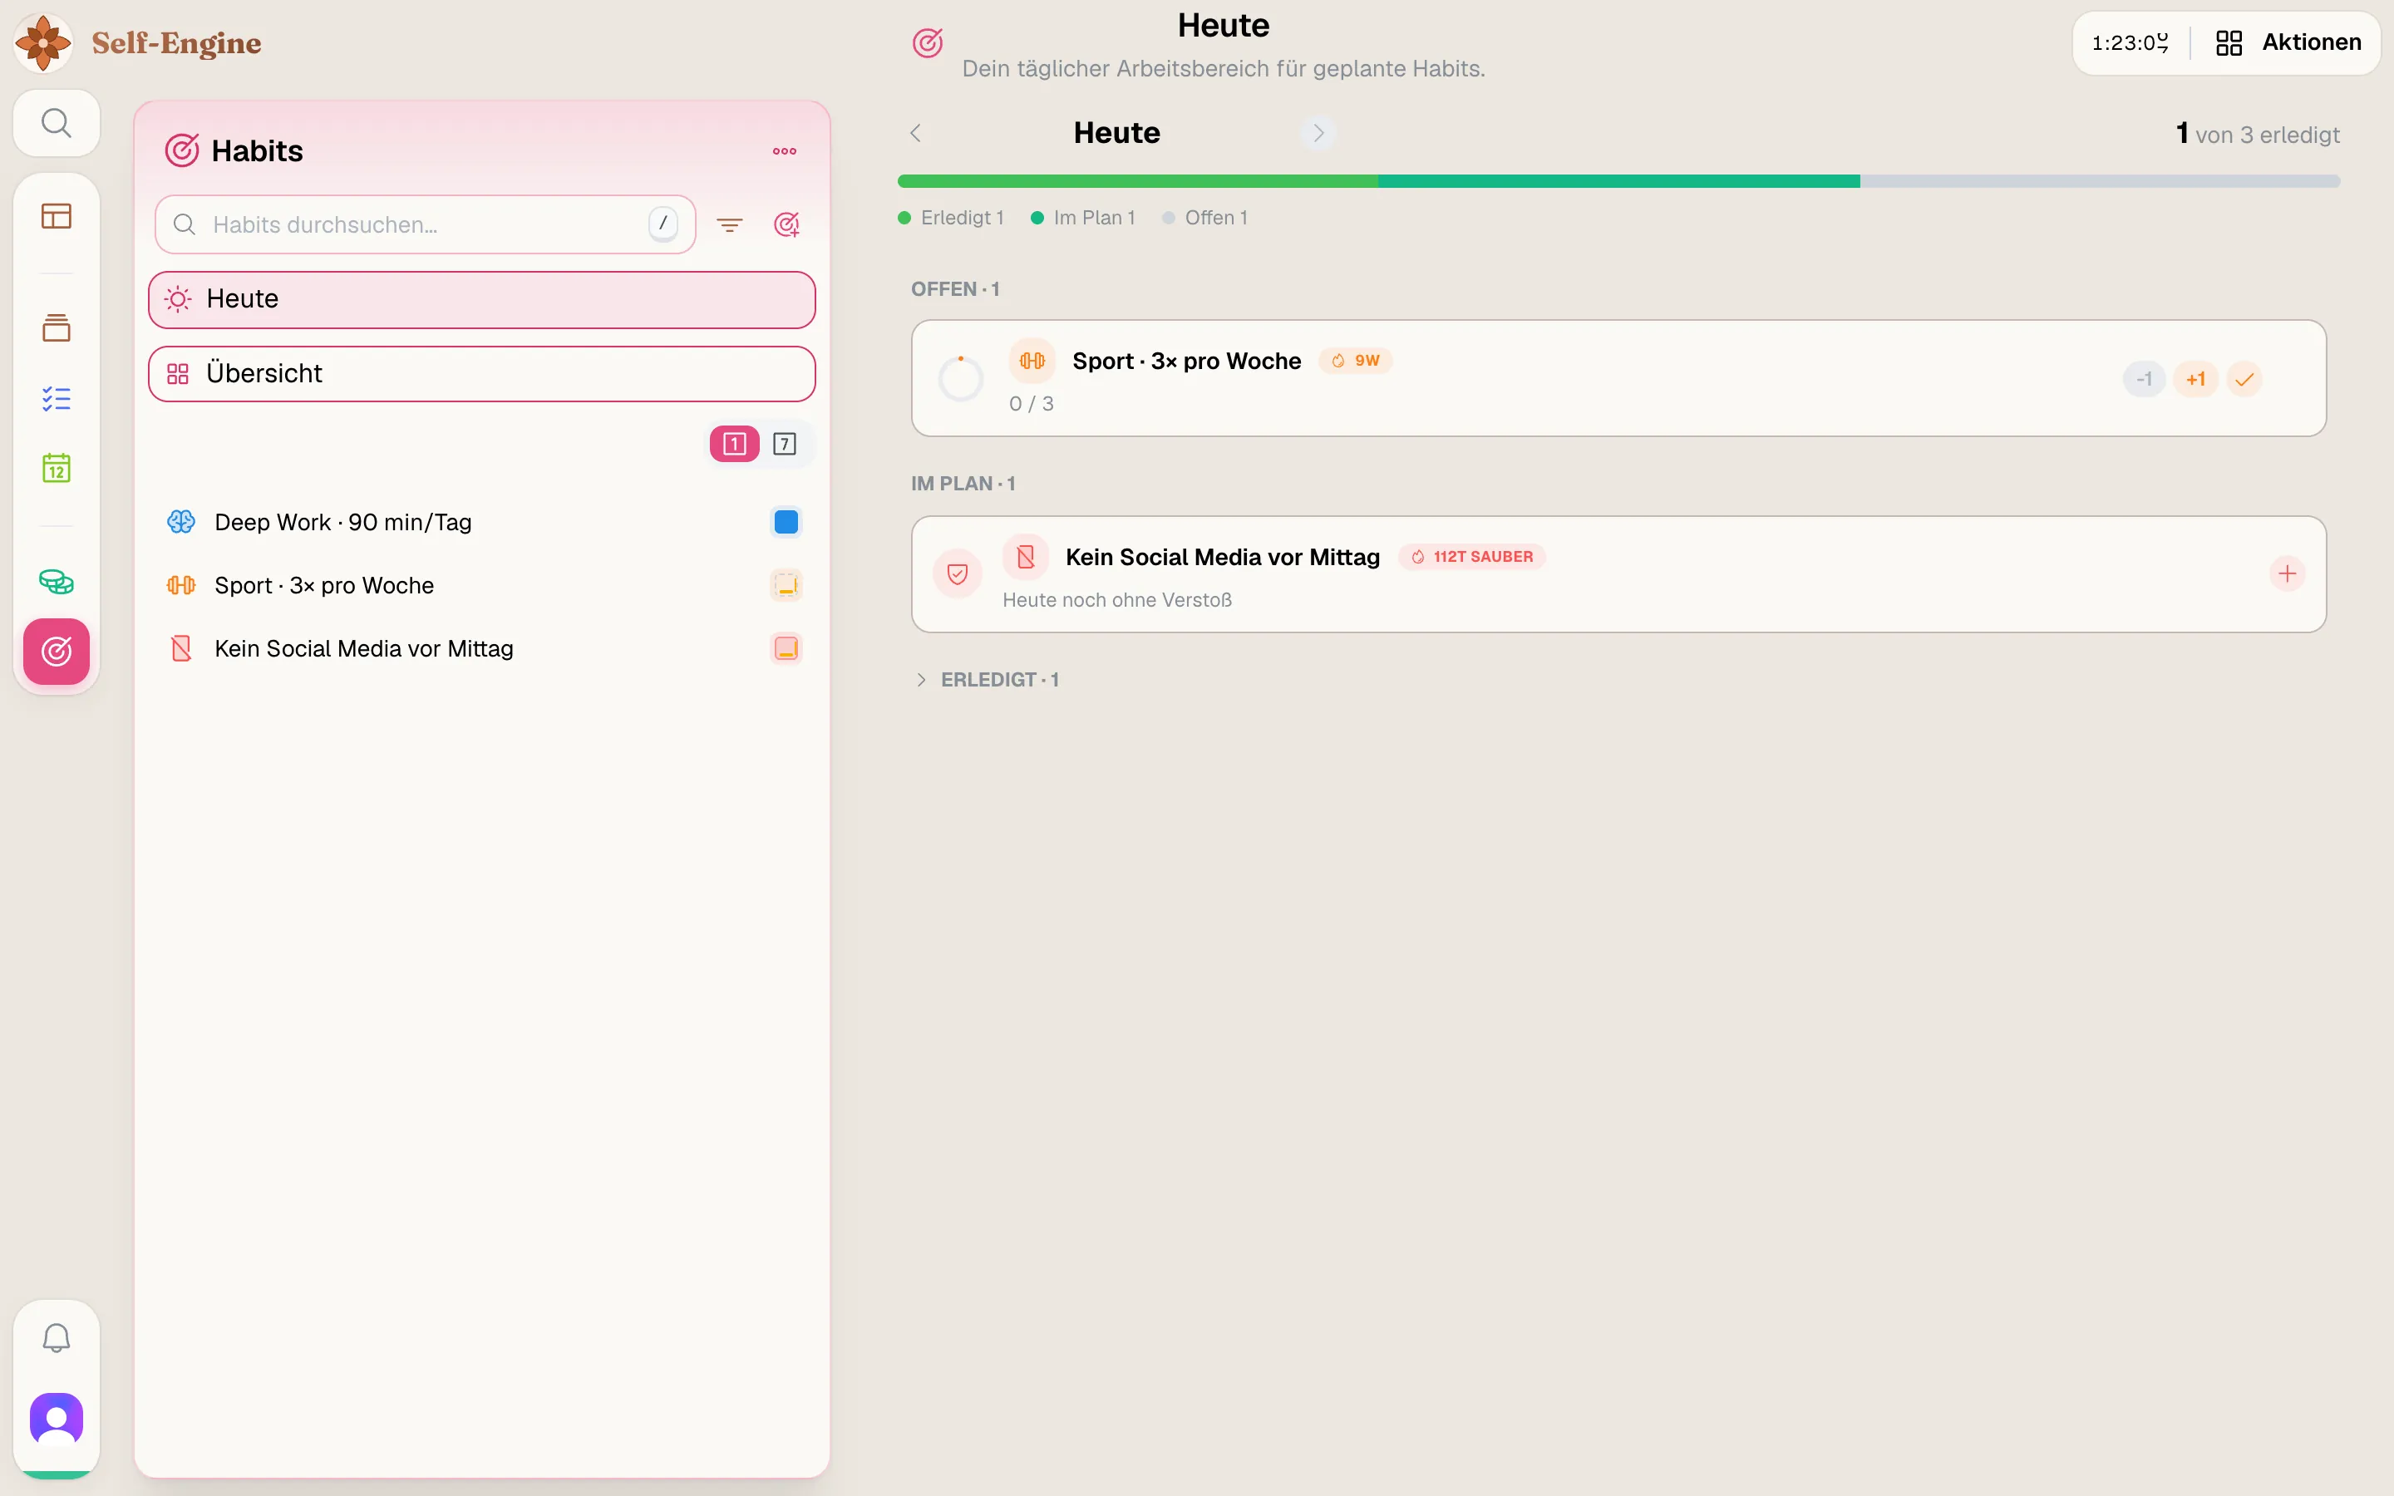This screenshot has width=2394, height=1496.
Task: Open the coins finance icon in sidebar
Action: [57, 581]
